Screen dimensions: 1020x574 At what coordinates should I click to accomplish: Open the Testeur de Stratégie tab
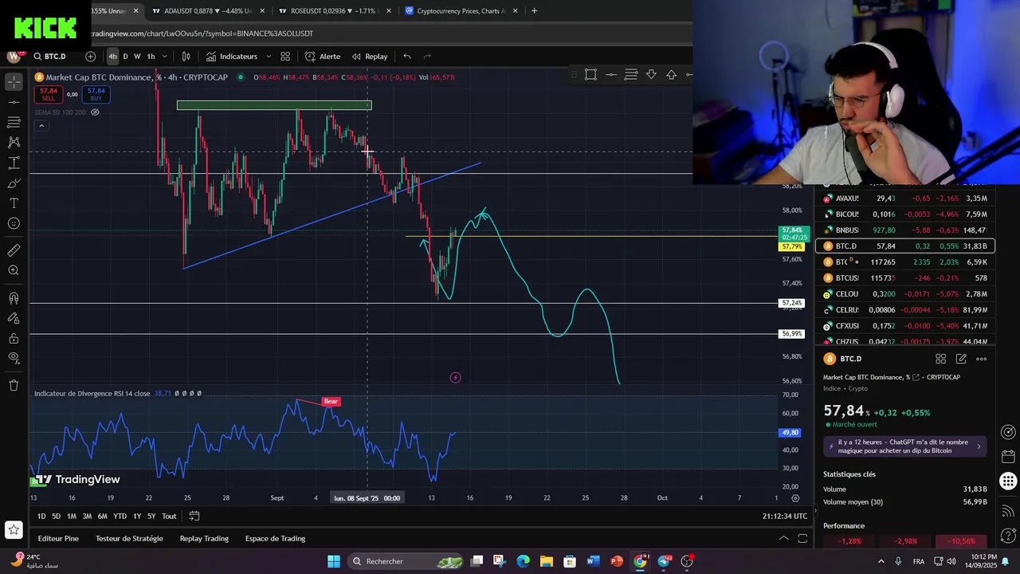coord(129,539)
